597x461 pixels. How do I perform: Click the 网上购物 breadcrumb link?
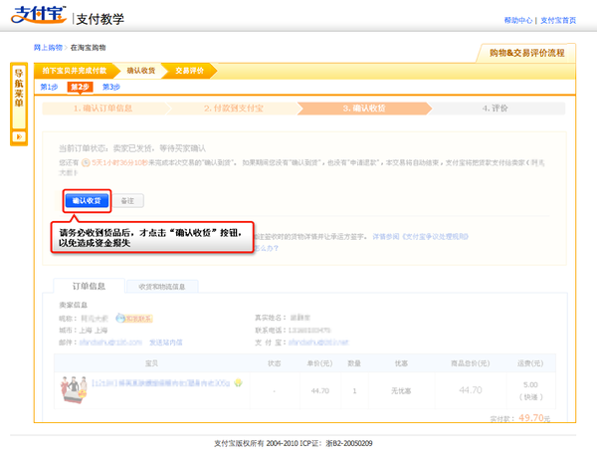click(x=51, y=47)
